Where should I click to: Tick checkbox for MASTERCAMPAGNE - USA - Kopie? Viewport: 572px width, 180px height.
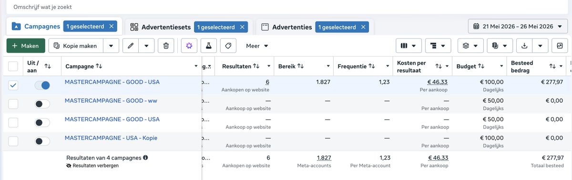(x=13, y=141)
